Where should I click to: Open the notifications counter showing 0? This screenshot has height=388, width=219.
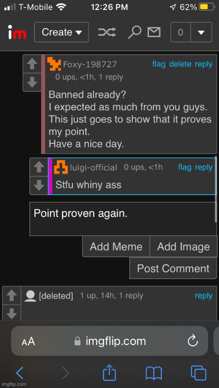pyautogui.click(x=180, y=32)
